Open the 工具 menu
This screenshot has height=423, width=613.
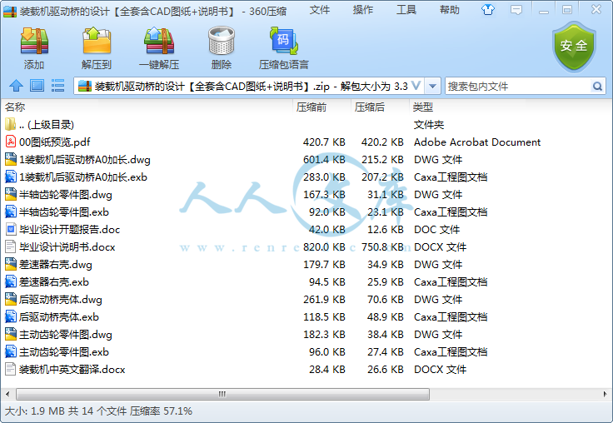[x=406, y=10]
